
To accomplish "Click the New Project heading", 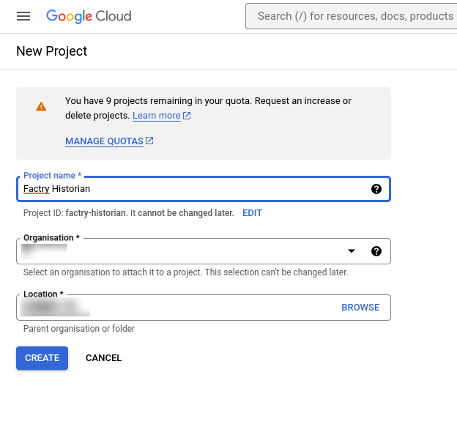I will [x=51, y=51].
